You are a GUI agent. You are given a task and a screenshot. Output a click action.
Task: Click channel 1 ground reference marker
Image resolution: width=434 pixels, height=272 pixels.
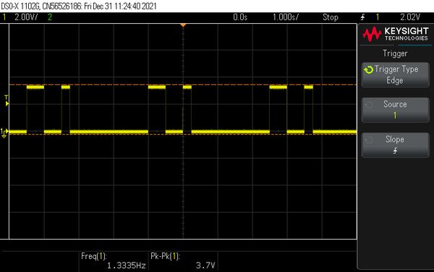[4, 133]
